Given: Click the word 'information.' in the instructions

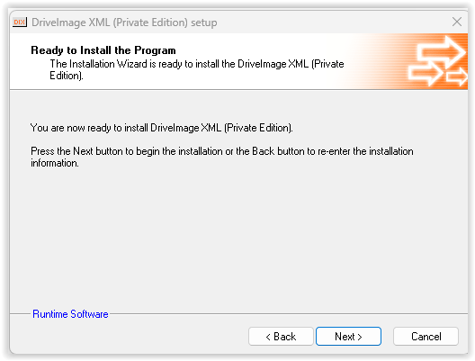Looking at the screenshot, I should click(55, 163).
